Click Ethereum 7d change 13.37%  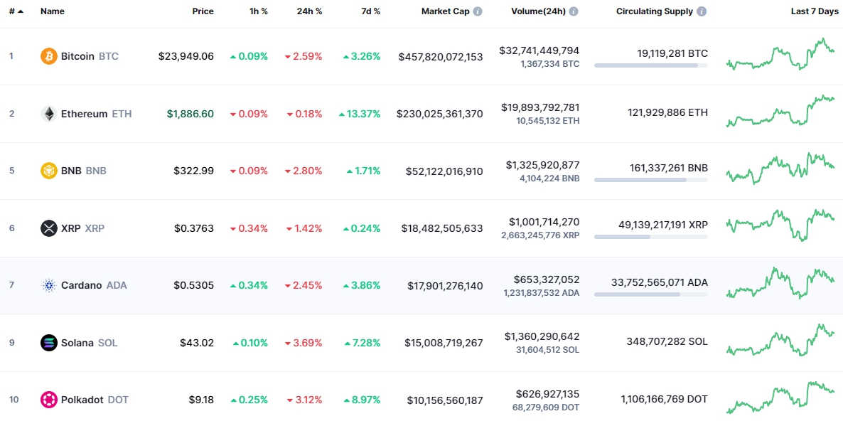[x=360, y=114]
